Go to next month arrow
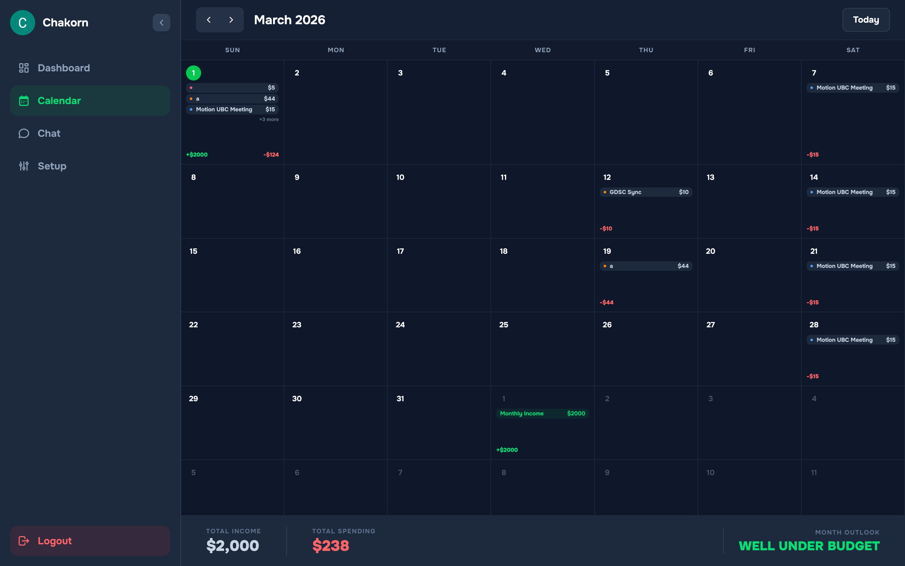Viewport: 905px width, 566px height. pyautogui.click(x=231, y=20)
